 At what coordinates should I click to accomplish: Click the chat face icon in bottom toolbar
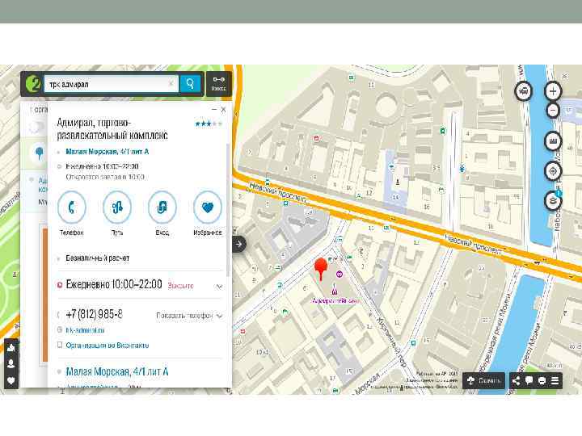542,380
